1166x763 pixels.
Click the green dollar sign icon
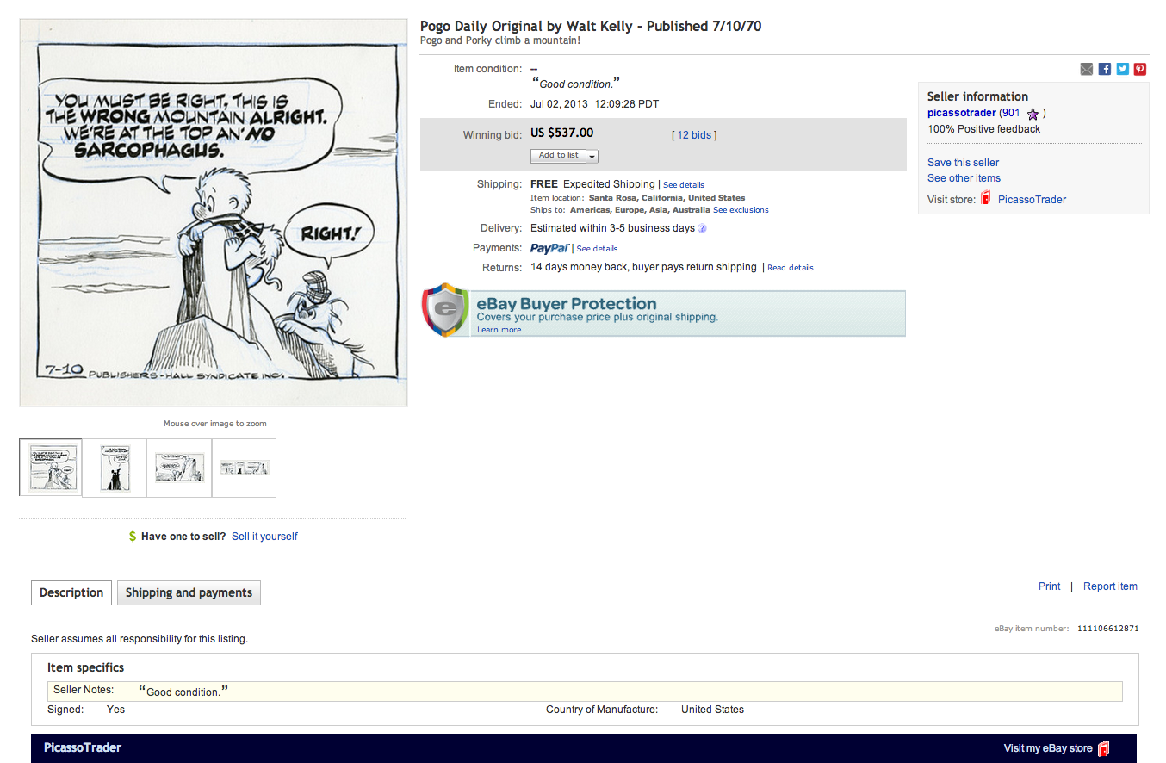(x=133, y=537)
